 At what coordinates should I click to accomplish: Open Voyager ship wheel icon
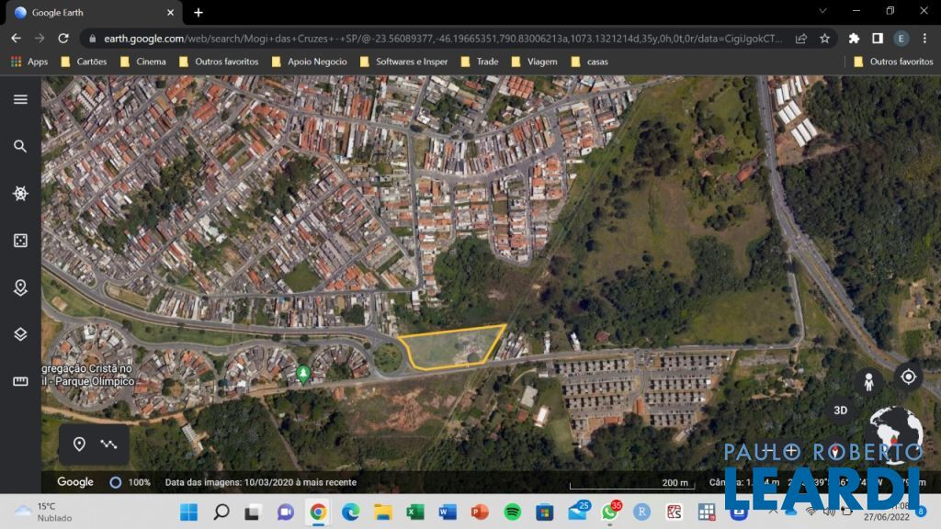click(20, 193)
